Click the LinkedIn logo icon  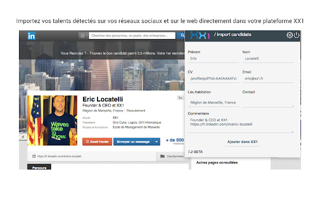31,36
